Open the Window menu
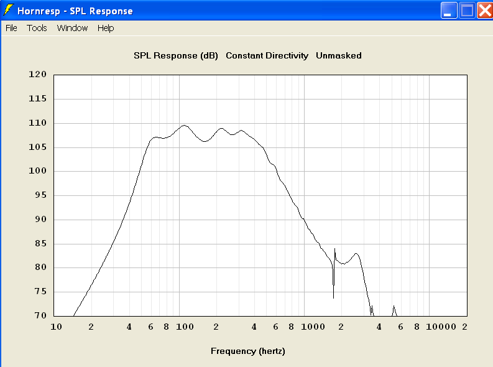The width and height of the screenshot is (493, 367). click(x=72, y=28)
